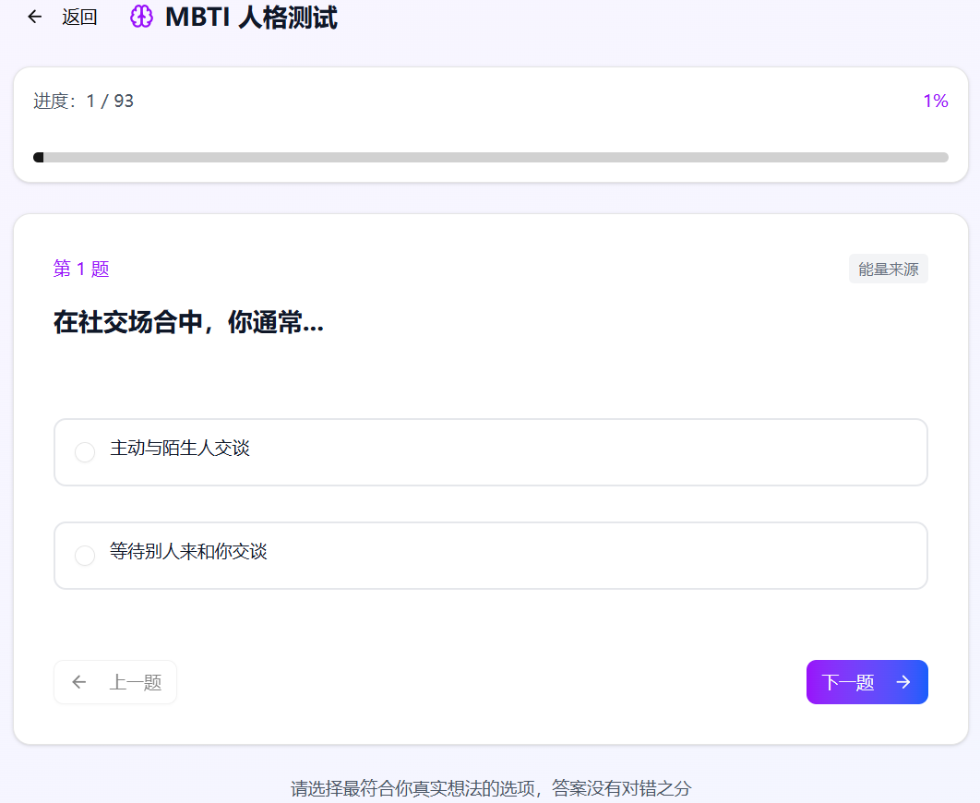Click the quiz progress bar

point(491,158)
